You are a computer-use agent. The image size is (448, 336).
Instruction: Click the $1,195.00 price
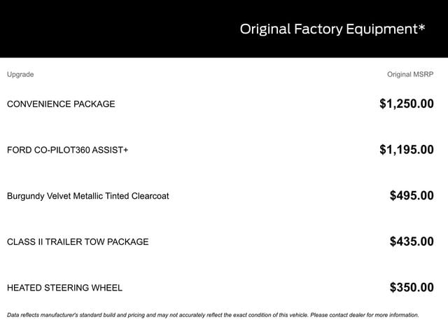[x=406, y=150]
